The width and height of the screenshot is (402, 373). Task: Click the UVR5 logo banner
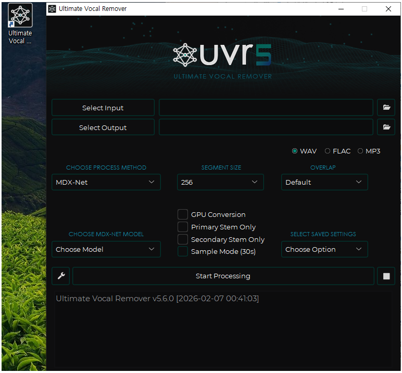[x=222, y=61]
